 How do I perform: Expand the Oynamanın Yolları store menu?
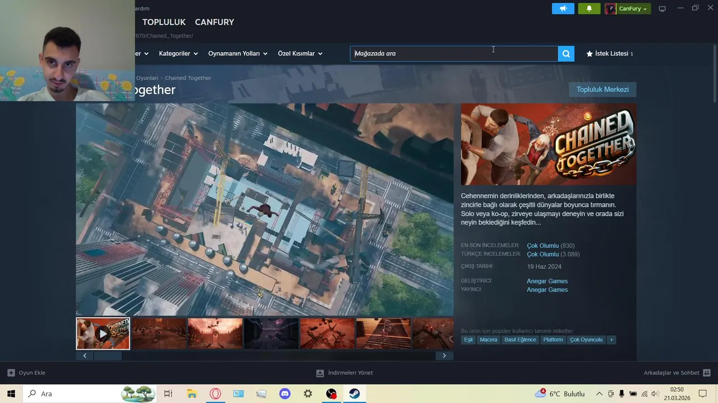pos(238,54)
